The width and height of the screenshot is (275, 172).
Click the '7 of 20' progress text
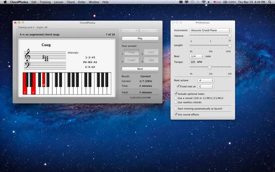(x=110, y=35)
